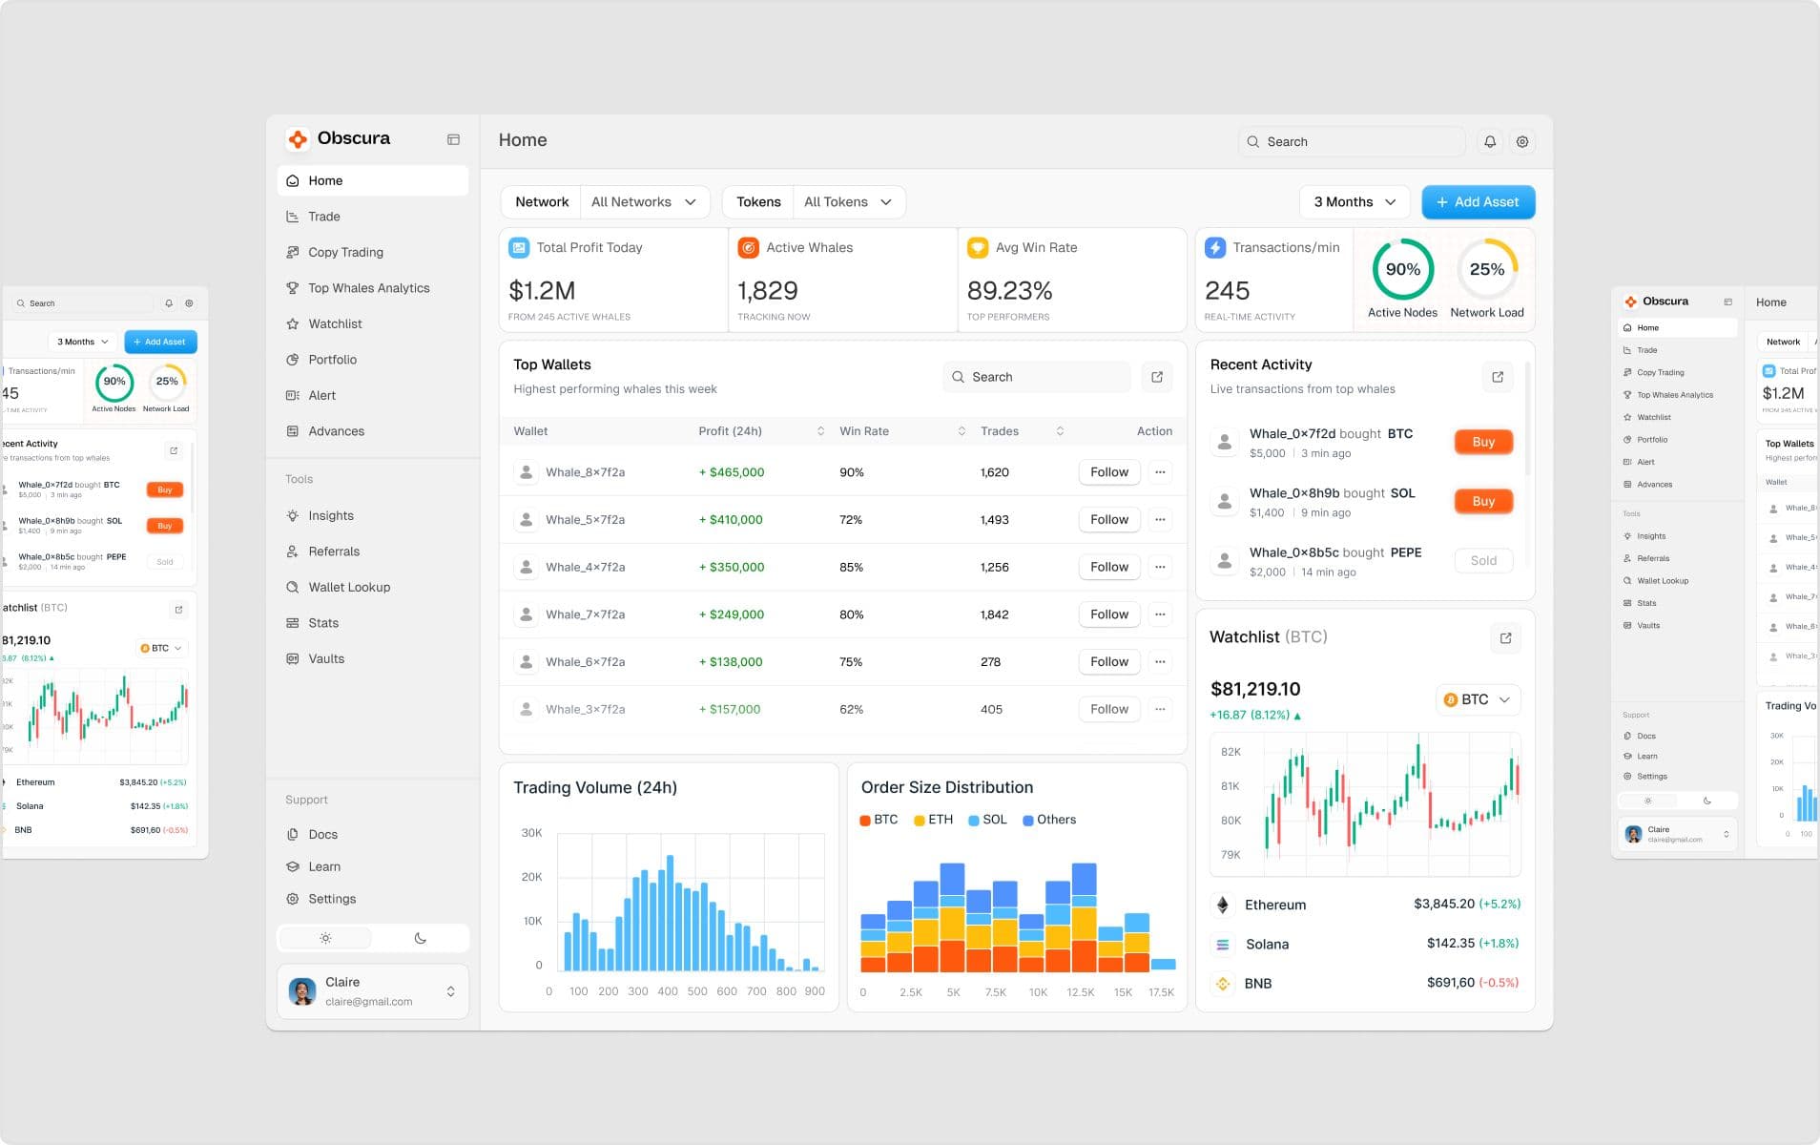Click the Active Whales card icon

tap(749, 248)
